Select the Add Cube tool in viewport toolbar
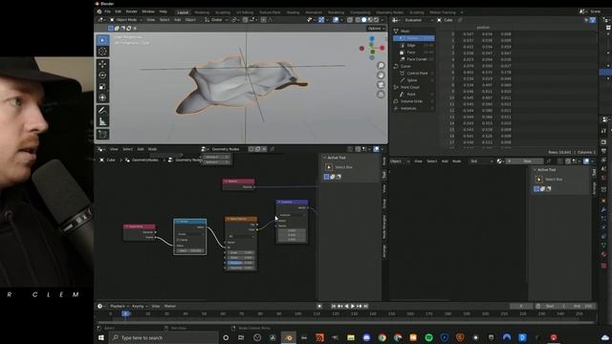The image size is (612, 344). [x=102, y=135]
